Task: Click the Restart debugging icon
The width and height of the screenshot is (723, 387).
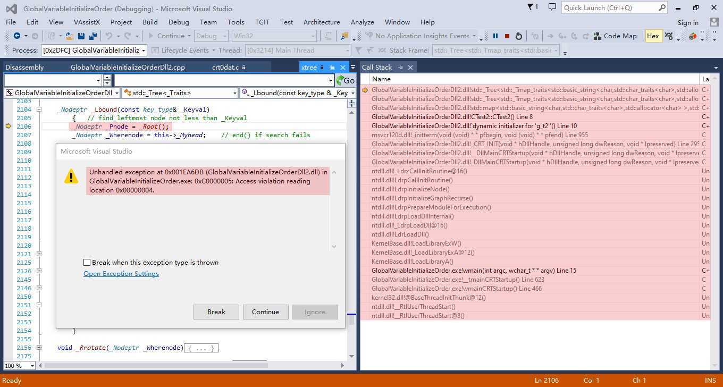Action: 519,36
